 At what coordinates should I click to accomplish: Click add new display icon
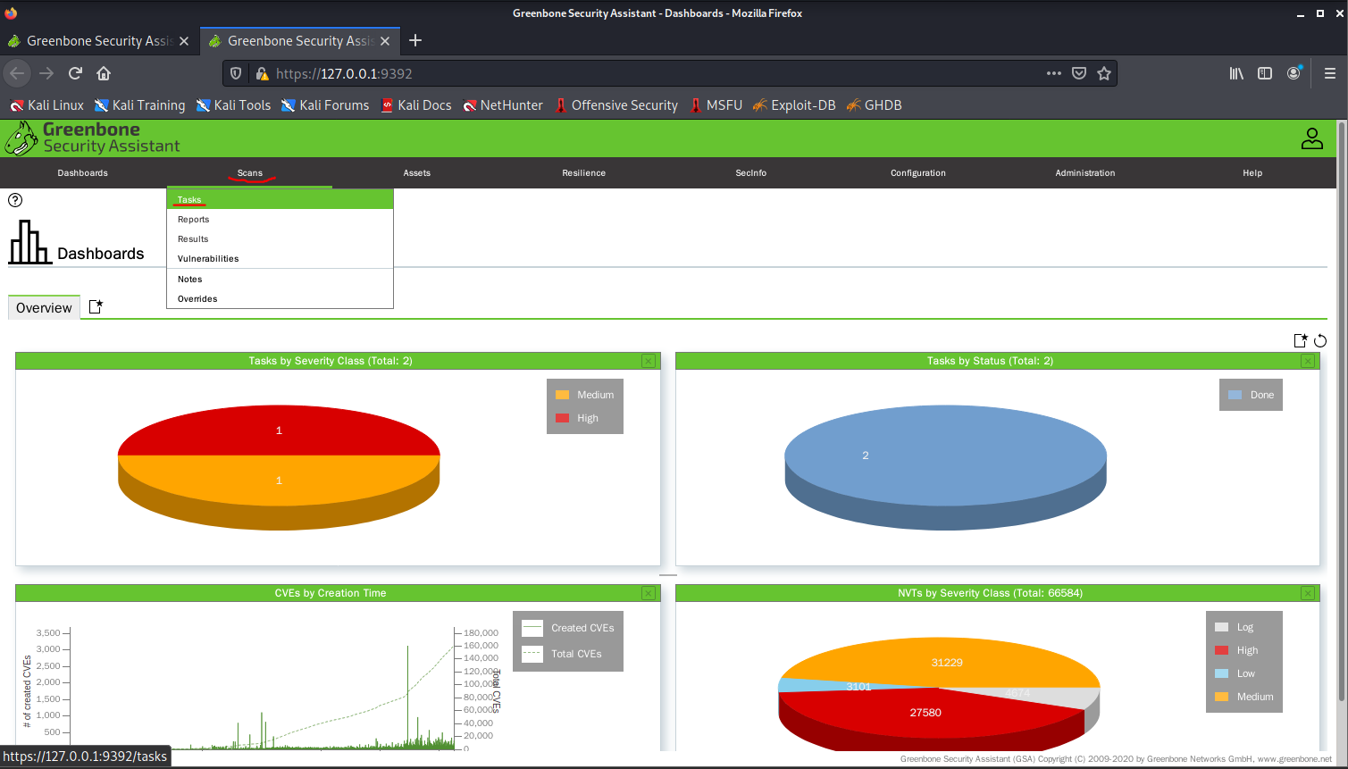tap(1301, 340)
